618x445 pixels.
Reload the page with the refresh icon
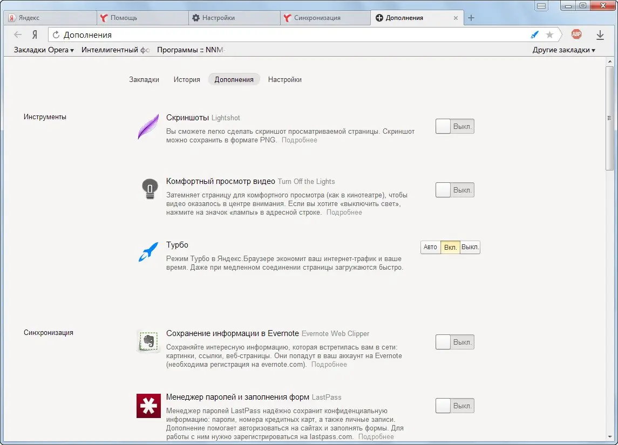coord(56,35)
